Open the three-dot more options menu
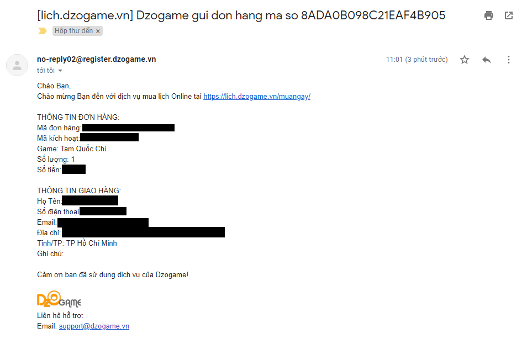This screenshot has width=522, height=344. click(508, 60)
